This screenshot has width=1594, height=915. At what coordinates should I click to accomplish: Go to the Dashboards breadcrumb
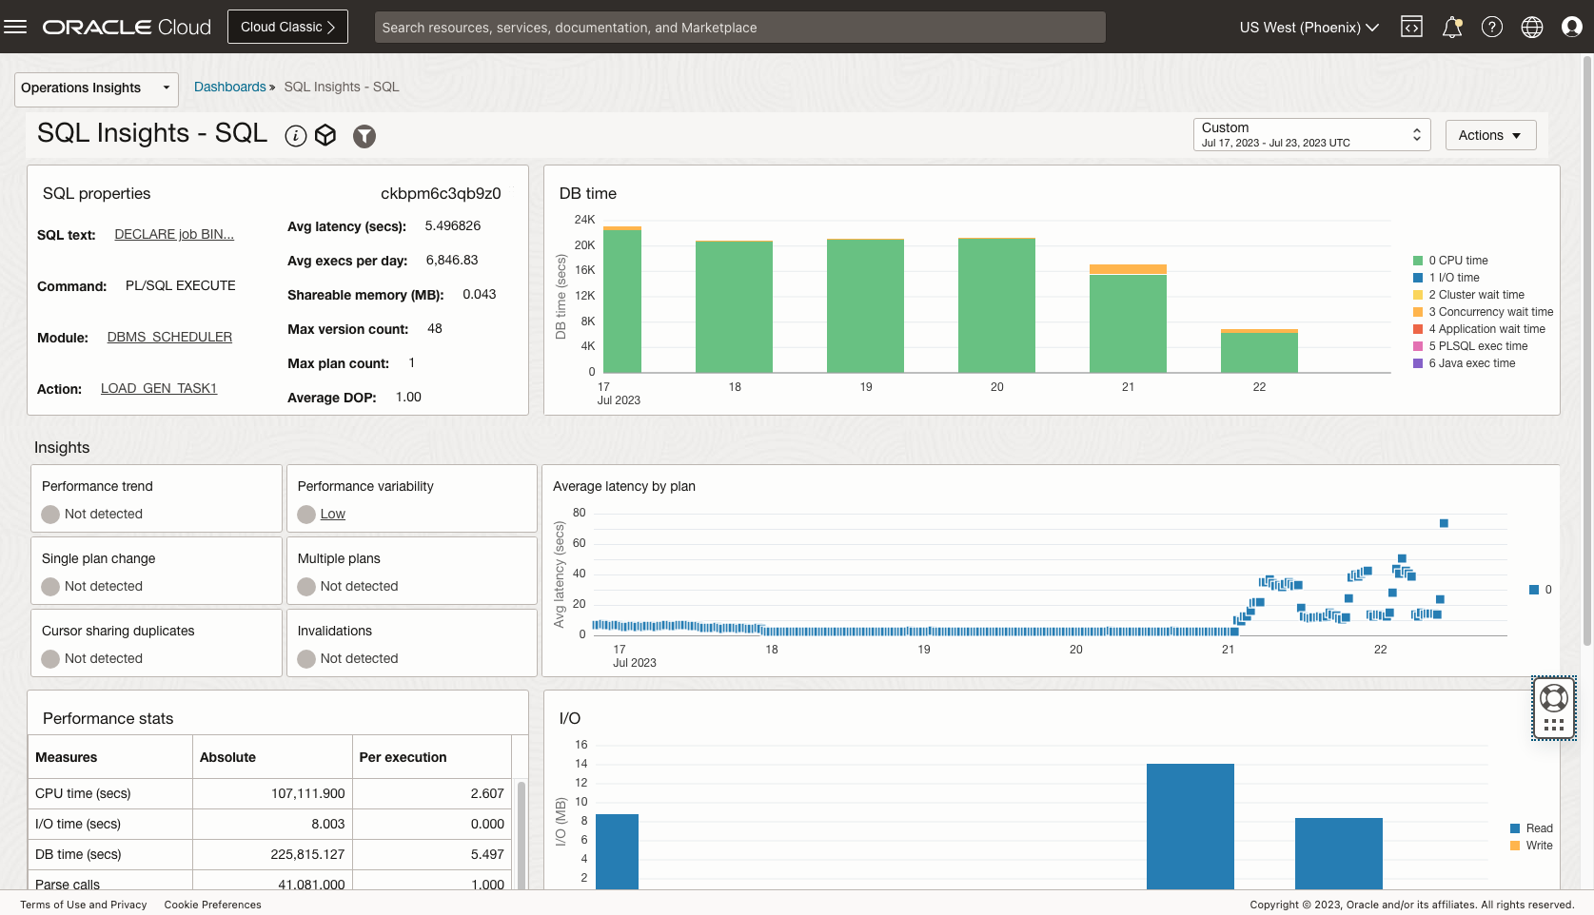229,87
